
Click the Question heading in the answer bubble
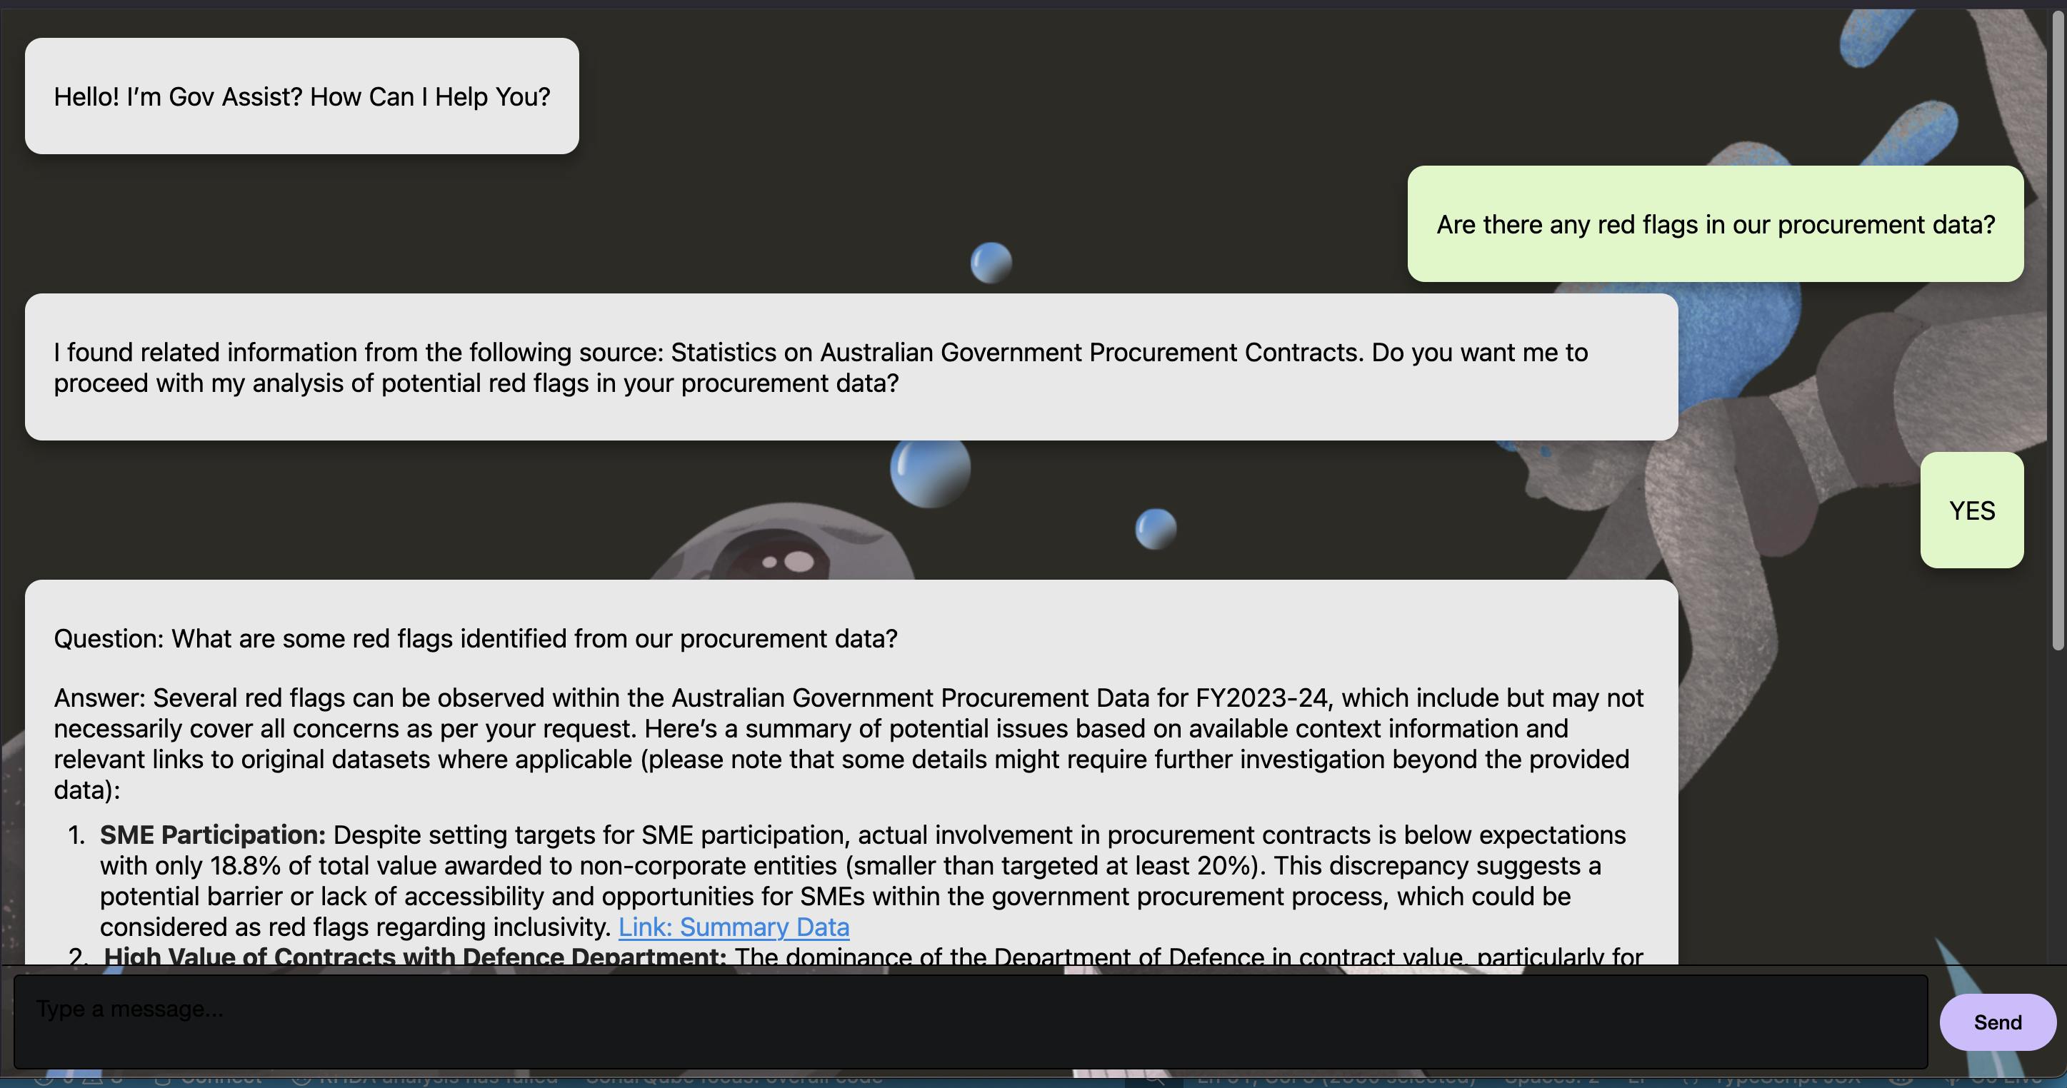point(475,639)
